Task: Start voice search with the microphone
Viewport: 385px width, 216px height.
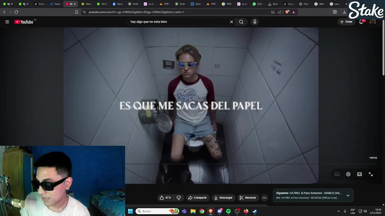Action: 255,22
